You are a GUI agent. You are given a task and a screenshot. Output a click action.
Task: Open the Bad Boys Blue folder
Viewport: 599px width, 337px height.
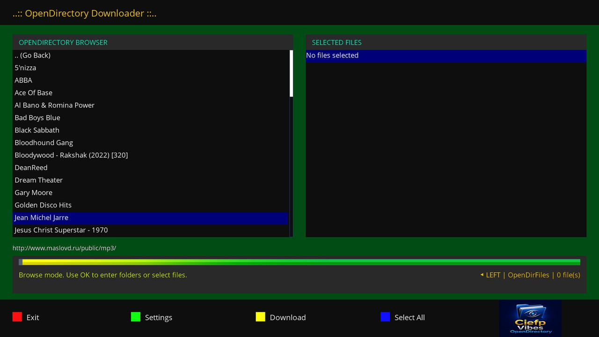tap(150, 117)
